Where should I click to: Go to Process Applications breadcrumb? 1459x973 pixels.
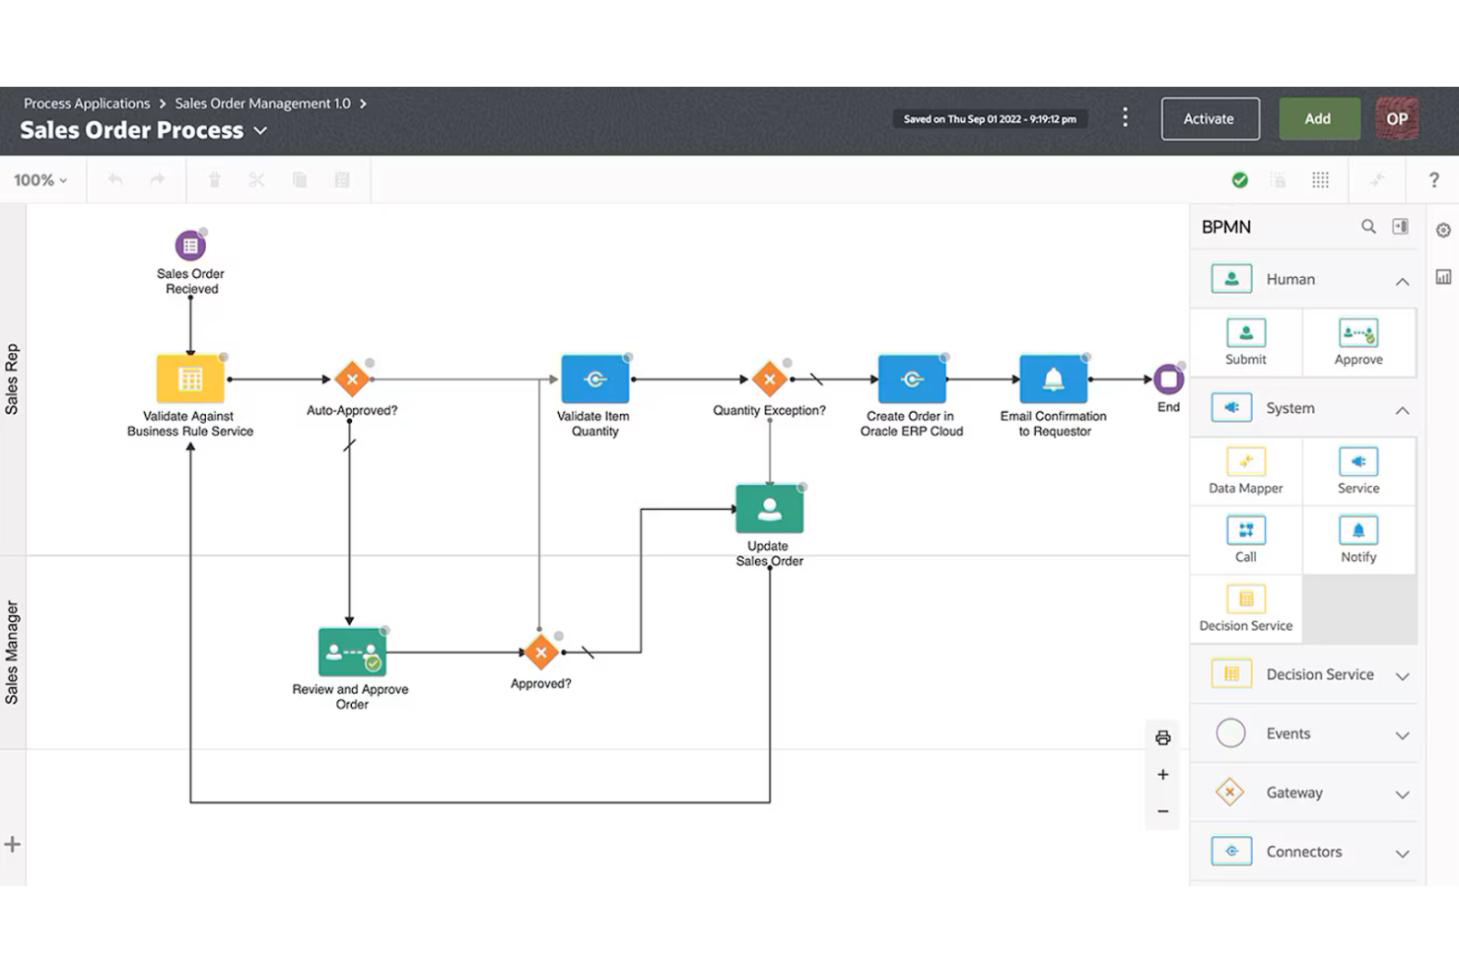(x=87, y=104)
